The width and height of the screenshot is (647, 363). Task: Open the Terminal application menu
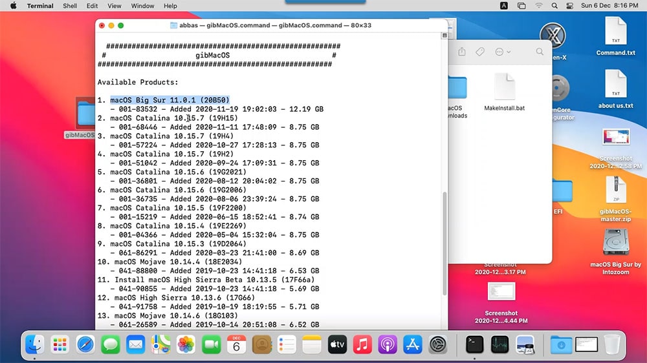tap(40, 6)
